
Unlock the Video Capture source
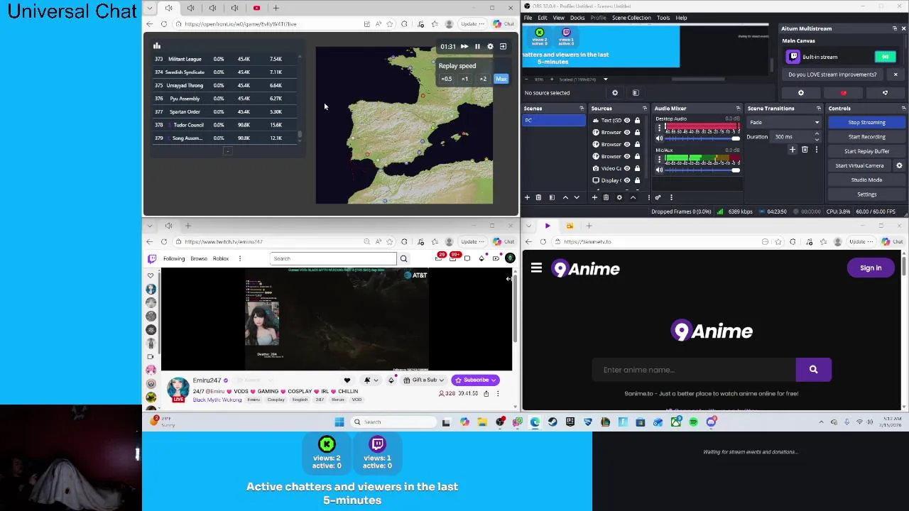(637, 168)
